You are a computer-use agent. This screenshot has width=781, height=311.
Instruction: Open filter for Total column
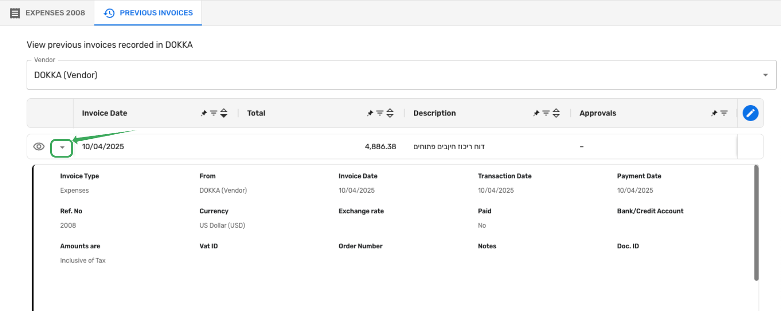[380, 113]
